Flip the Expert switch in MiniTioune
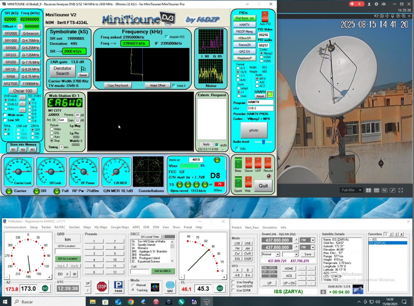 tap(238, 182)
